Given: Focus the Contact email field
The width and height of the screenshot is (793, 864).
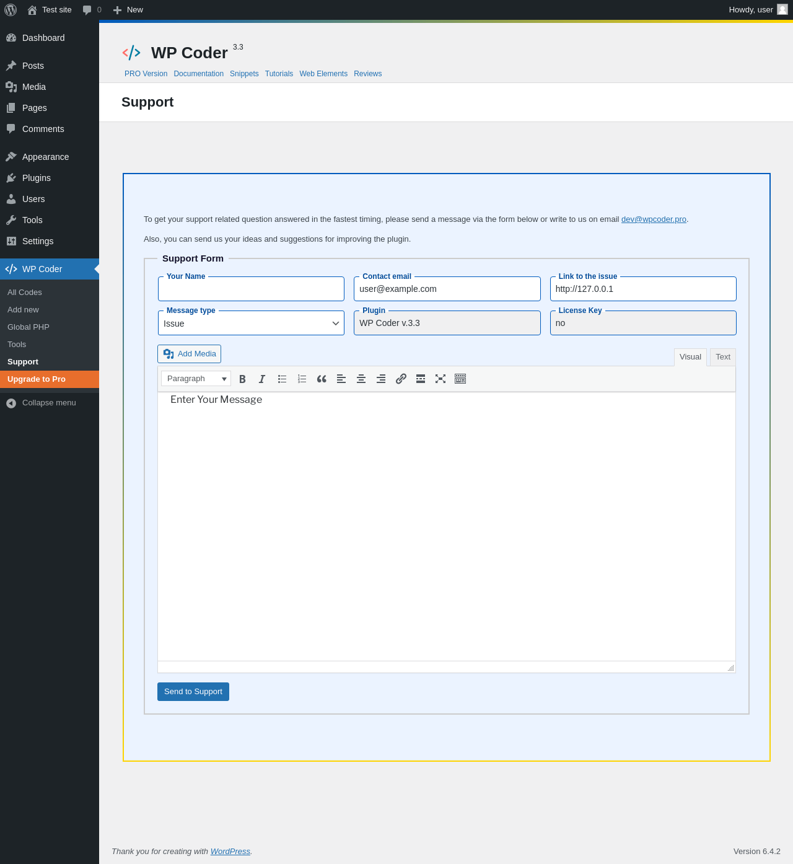Looking at the screenshot, I should click(x=447, y=289).
